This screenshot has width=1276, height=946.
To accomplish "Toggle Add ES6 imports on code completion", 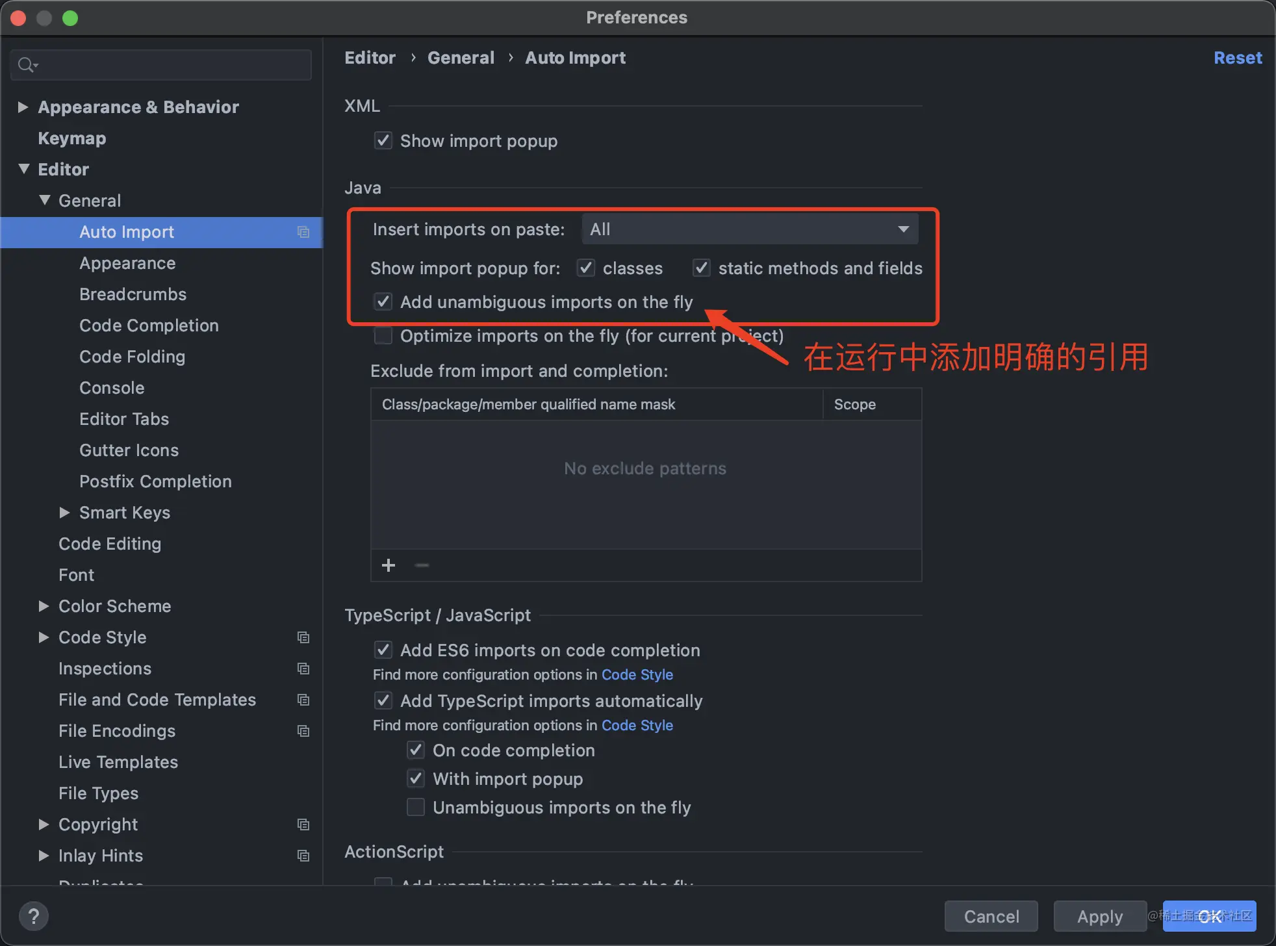I will 383,650.
